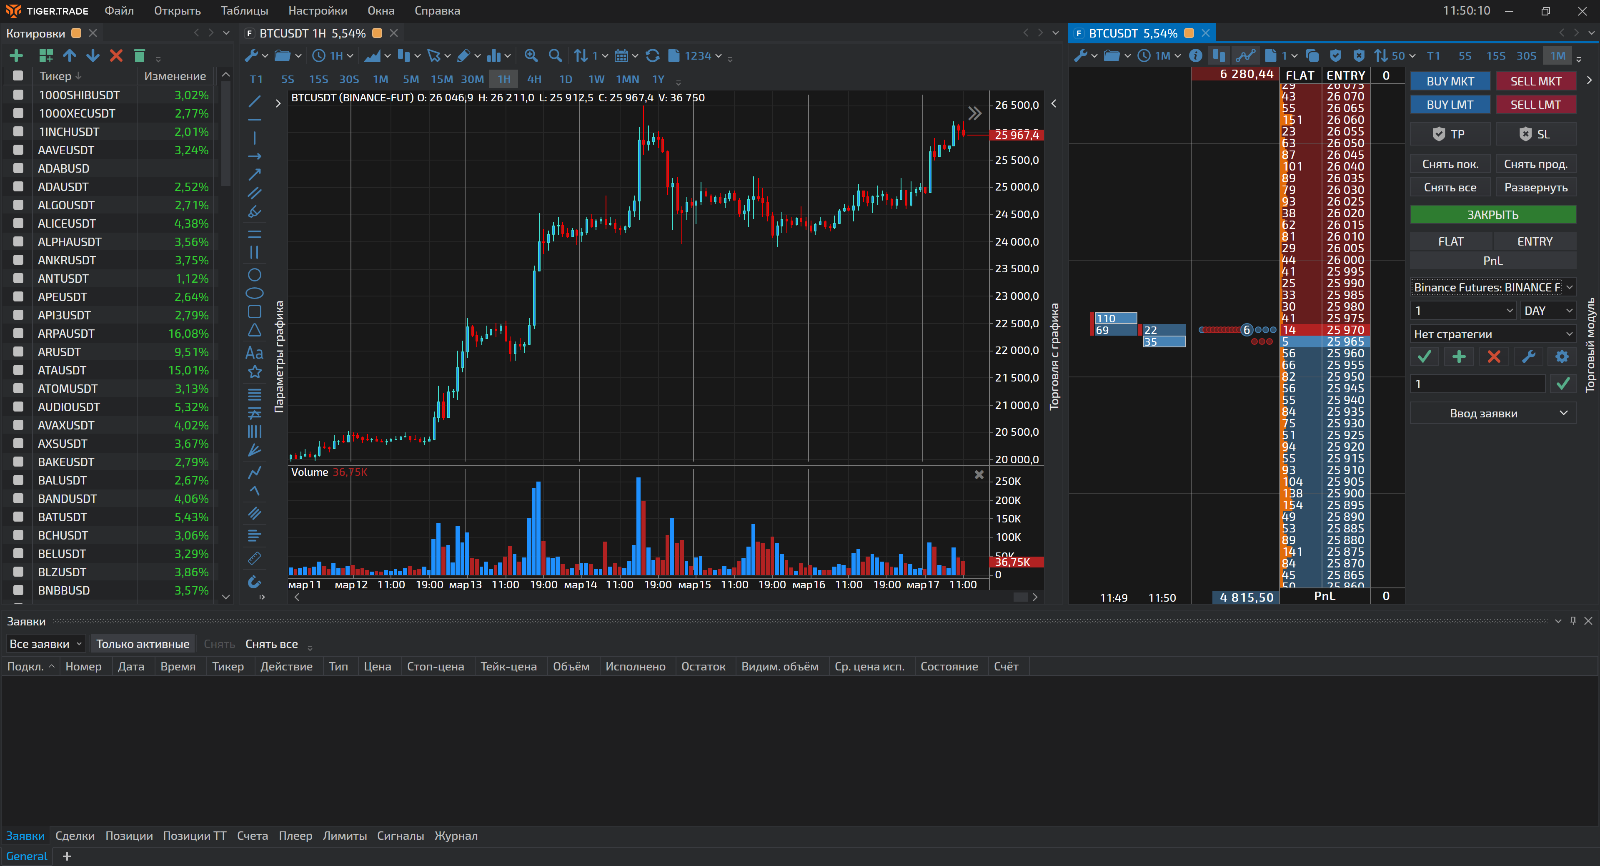
Task: Open the Все заявки filter dropdown
Action: tap(45, 644)
